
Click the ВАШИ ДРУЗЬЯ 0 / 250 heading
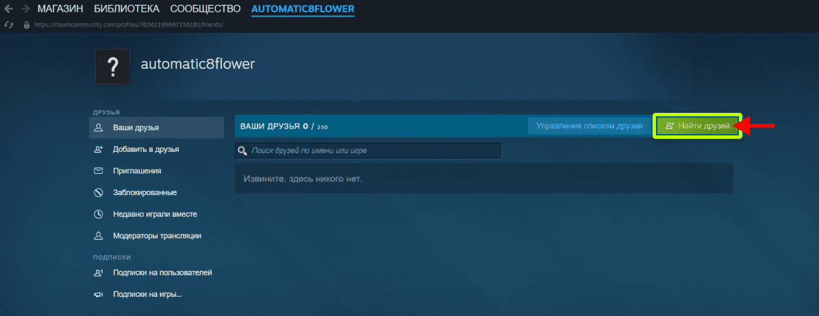tap(283, 127)
